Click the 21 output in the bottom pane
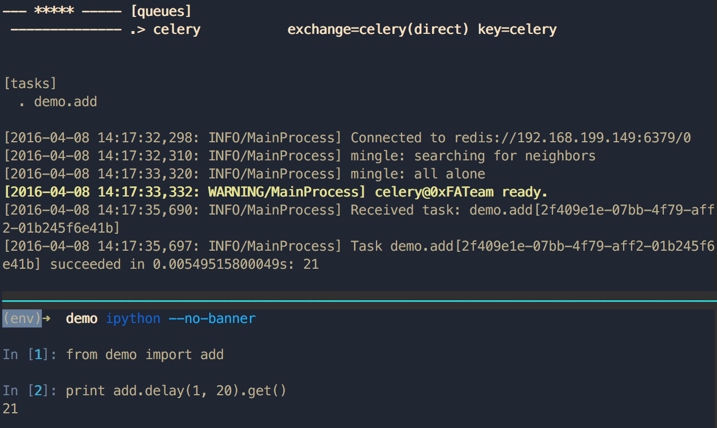 click(x=10, y=409)
